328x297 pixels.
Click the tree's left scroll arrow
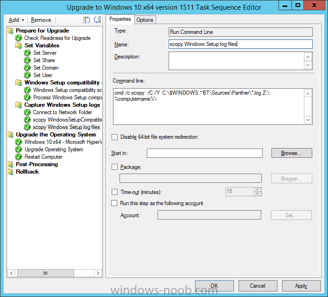coord(12,273)
